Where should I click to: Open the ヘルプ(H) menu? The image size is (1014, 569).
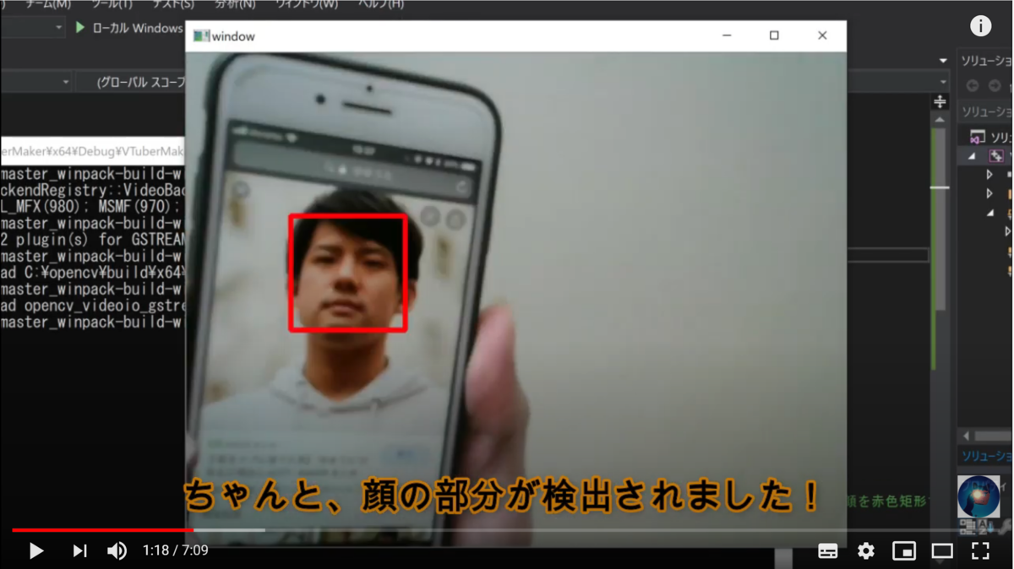point(380,4)
